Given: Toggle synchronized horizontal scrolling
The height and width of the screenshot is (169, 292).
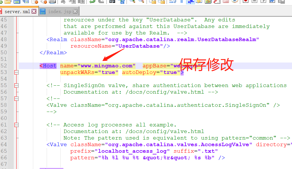Looking at the screenshot, I should (x=161, y=2).
